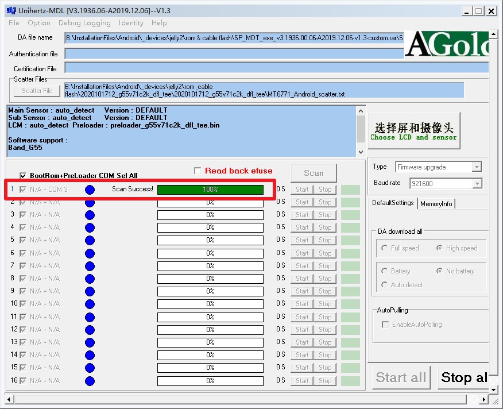
Task: Open the Help menu
Action: [159, 23]
